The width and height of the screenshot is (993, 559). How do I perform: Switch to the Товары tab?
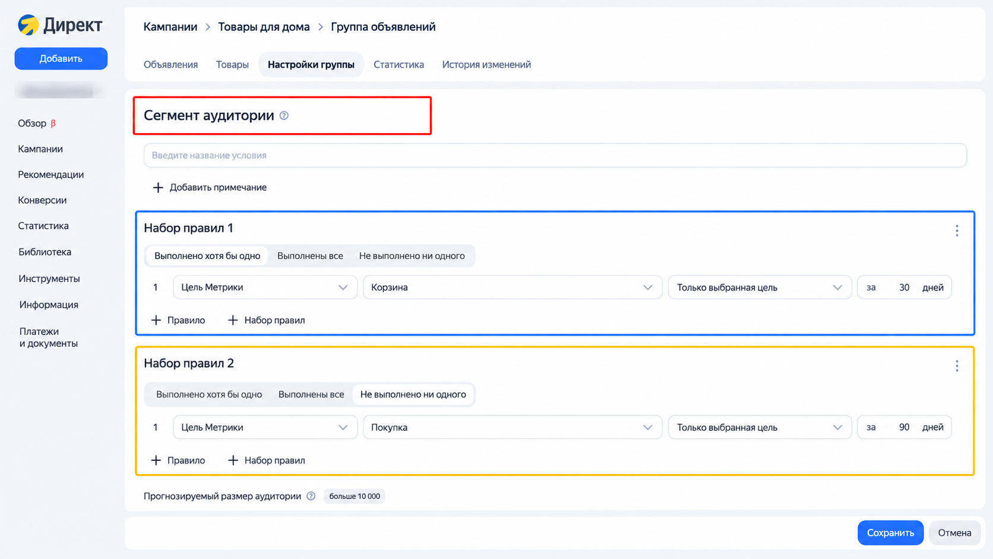tap(232, 65)
